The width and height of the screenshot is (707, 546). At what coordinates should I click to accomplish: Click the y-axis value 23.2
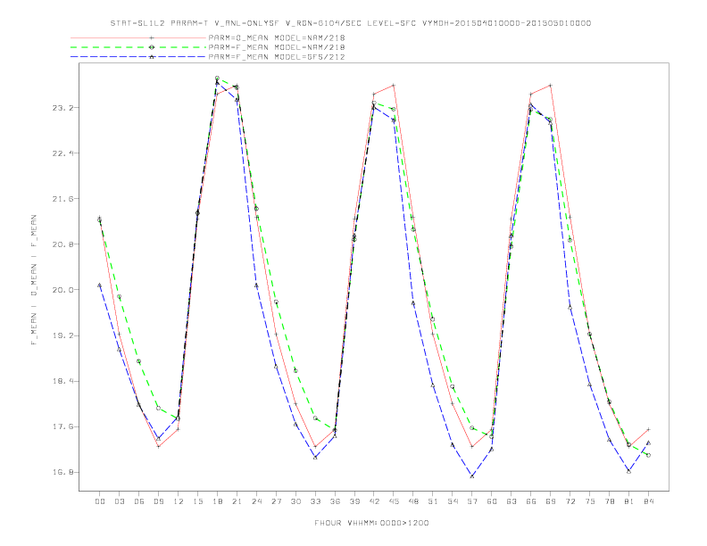(61, 108)
